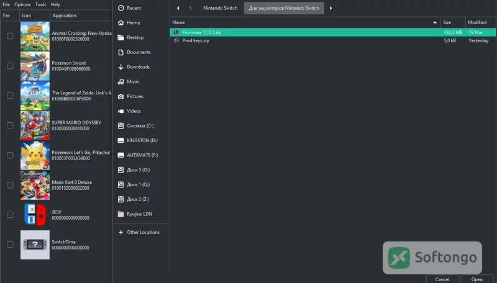Click the Other Locations label
The width and height of the screenshot is (497, 283).
144,232
